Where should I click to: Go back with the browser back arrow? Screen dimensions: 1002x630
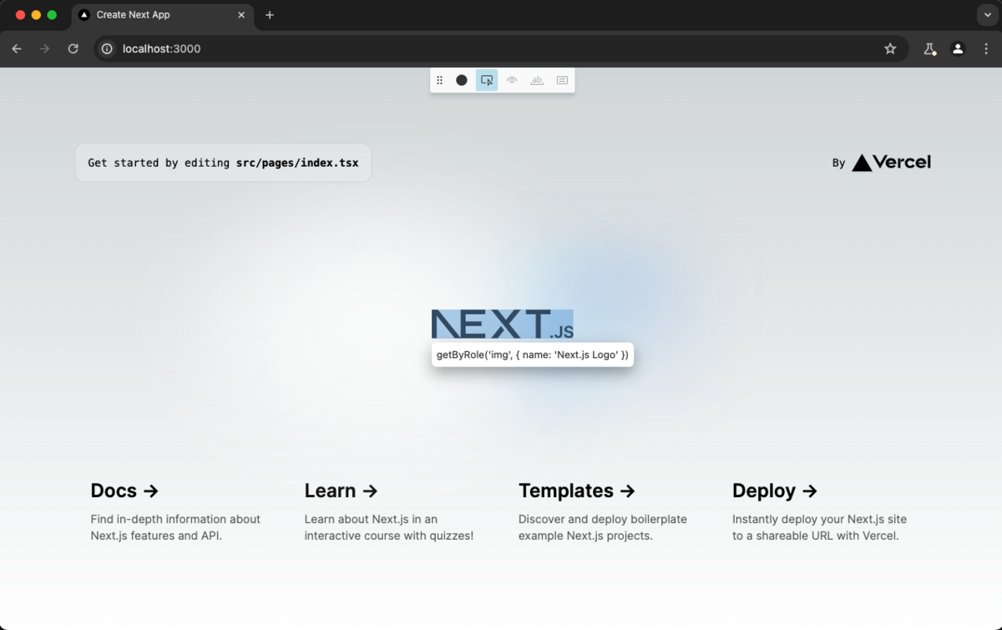point(17,48)
